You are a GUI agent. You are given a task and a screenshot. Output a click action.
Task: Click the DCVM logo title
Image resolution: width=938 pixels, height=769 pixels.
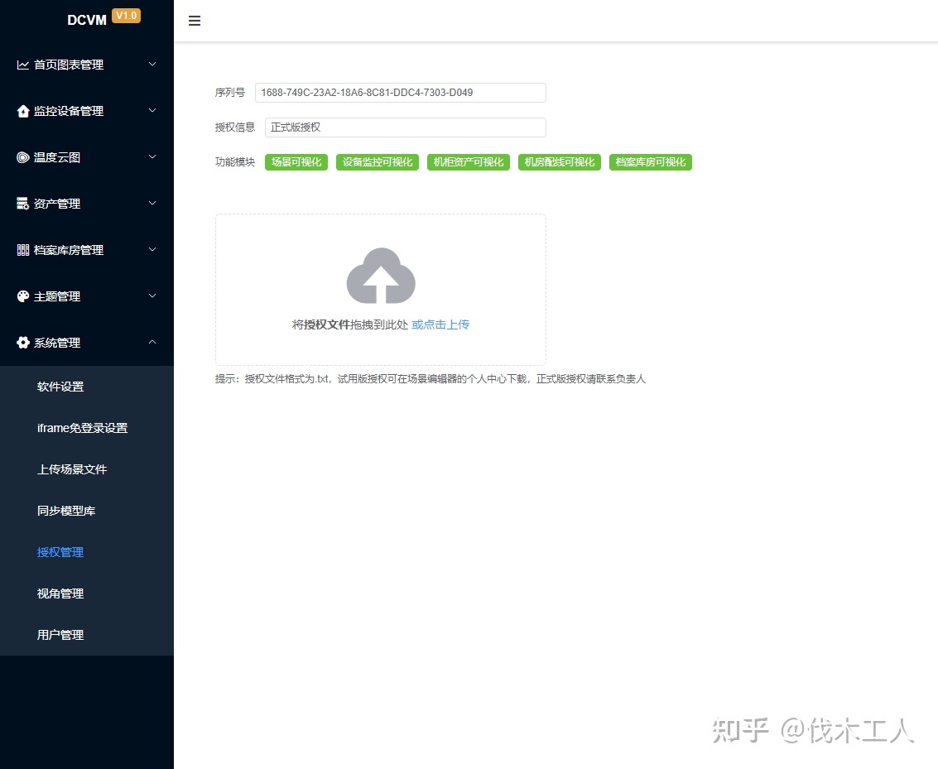87,20
